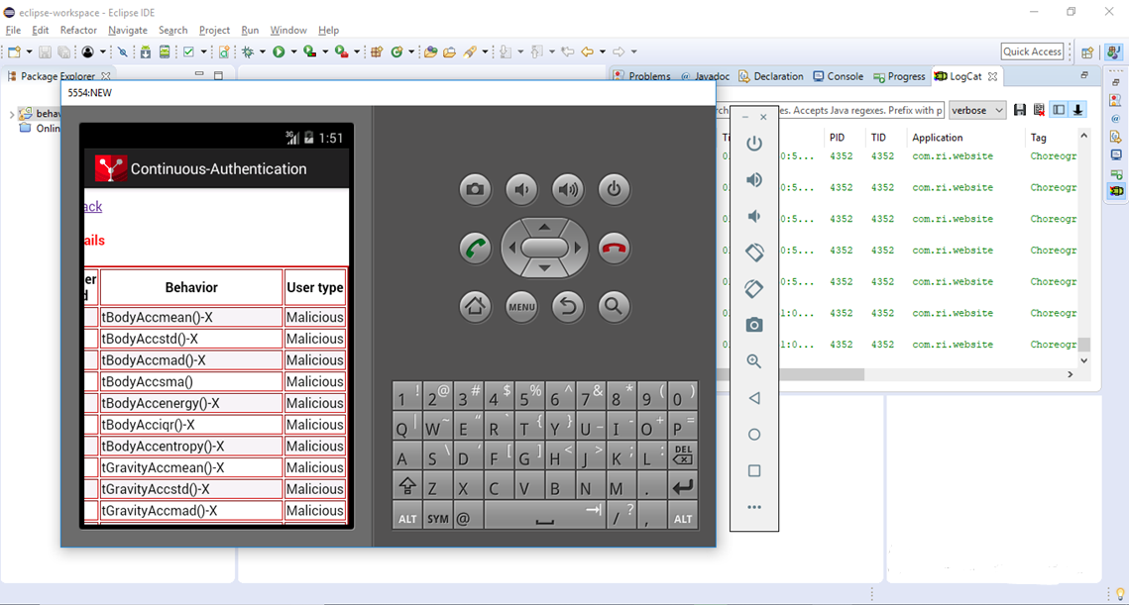This screenshot has height=605, width=1129.
Task: Save the LogCat log to file
Action: click(1020, 110)
